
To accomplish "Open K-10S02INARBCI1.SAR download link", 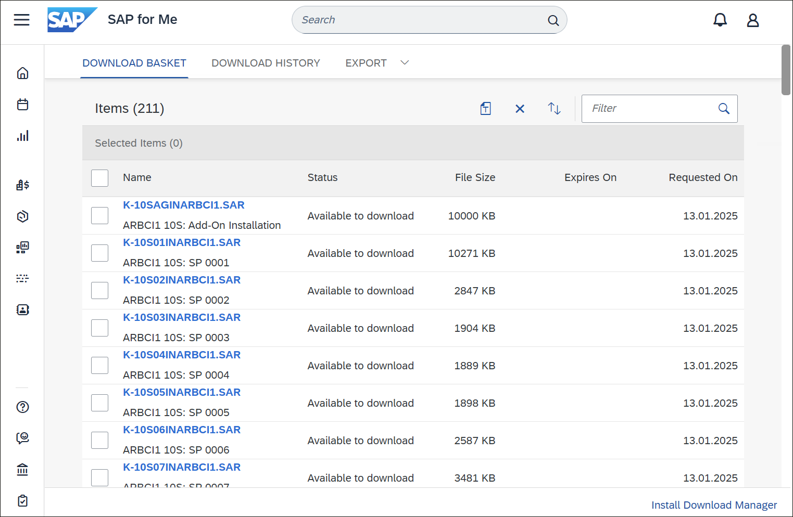I will point(182,280).
